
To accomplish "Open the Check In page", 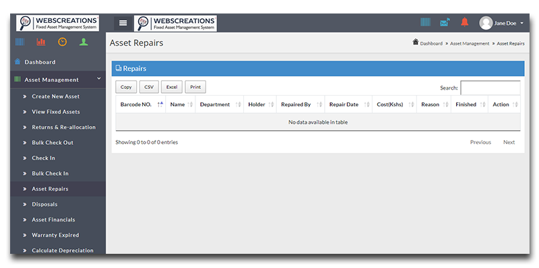I will tap(43, 158).
